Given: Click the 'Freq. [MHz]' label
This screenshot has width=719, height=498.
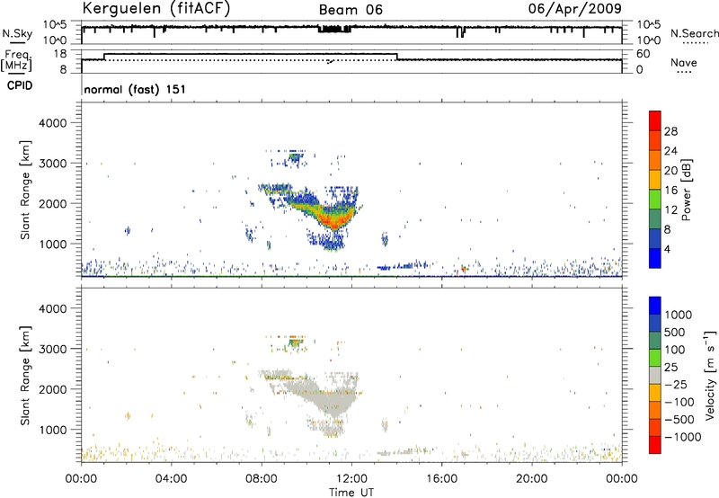Looking at the screenshot, I should tap(17, 61).
